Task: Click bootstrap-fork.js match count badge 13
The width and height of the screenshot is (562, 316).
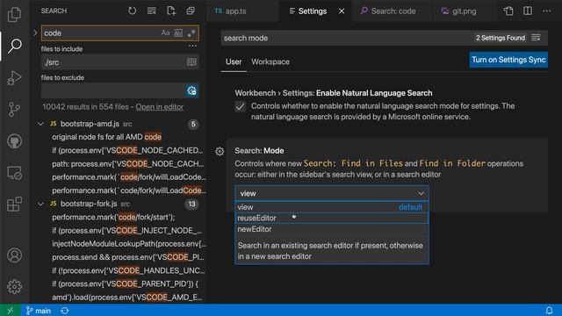Action: coord(191,204)
